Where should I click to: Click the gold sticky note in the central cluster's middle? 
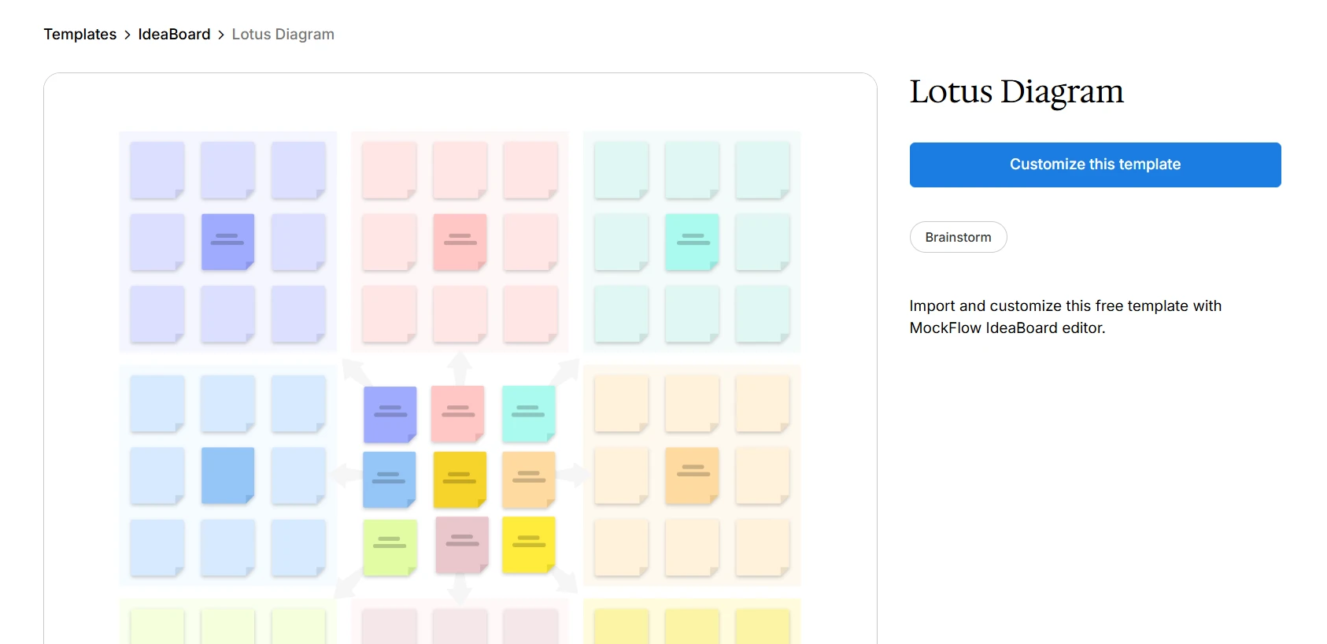[460, 479]
